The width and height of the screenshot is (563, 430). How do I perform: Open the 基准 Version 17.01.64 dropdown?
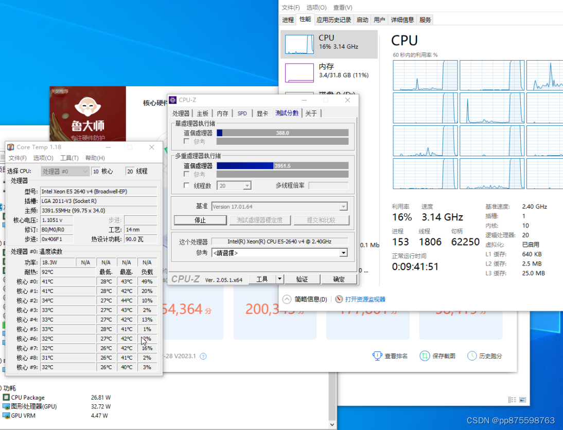point(343,207)
